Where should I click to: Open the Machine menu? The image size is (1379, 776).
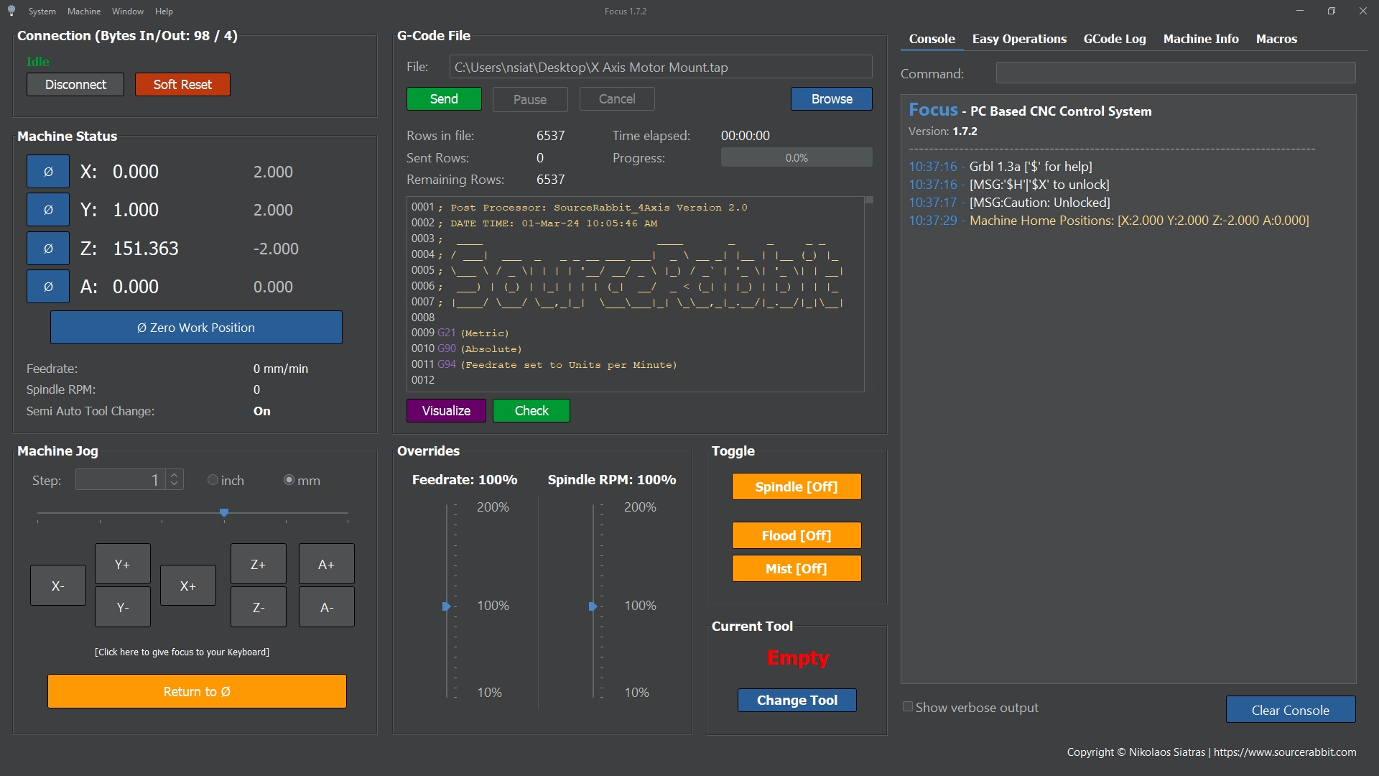click(x=84, y=11)
